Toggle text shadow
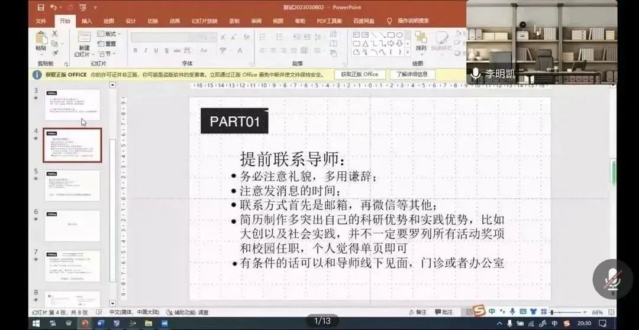This screenshot has width=639, height=330. click(x=166, y=50)
